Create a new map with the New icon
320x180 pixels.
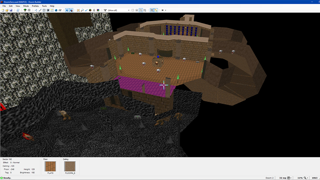[x=3, y=10]
